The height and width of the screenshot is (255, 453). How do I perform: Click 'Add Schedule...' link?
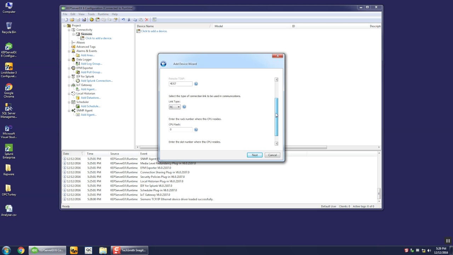click(91, 106)
